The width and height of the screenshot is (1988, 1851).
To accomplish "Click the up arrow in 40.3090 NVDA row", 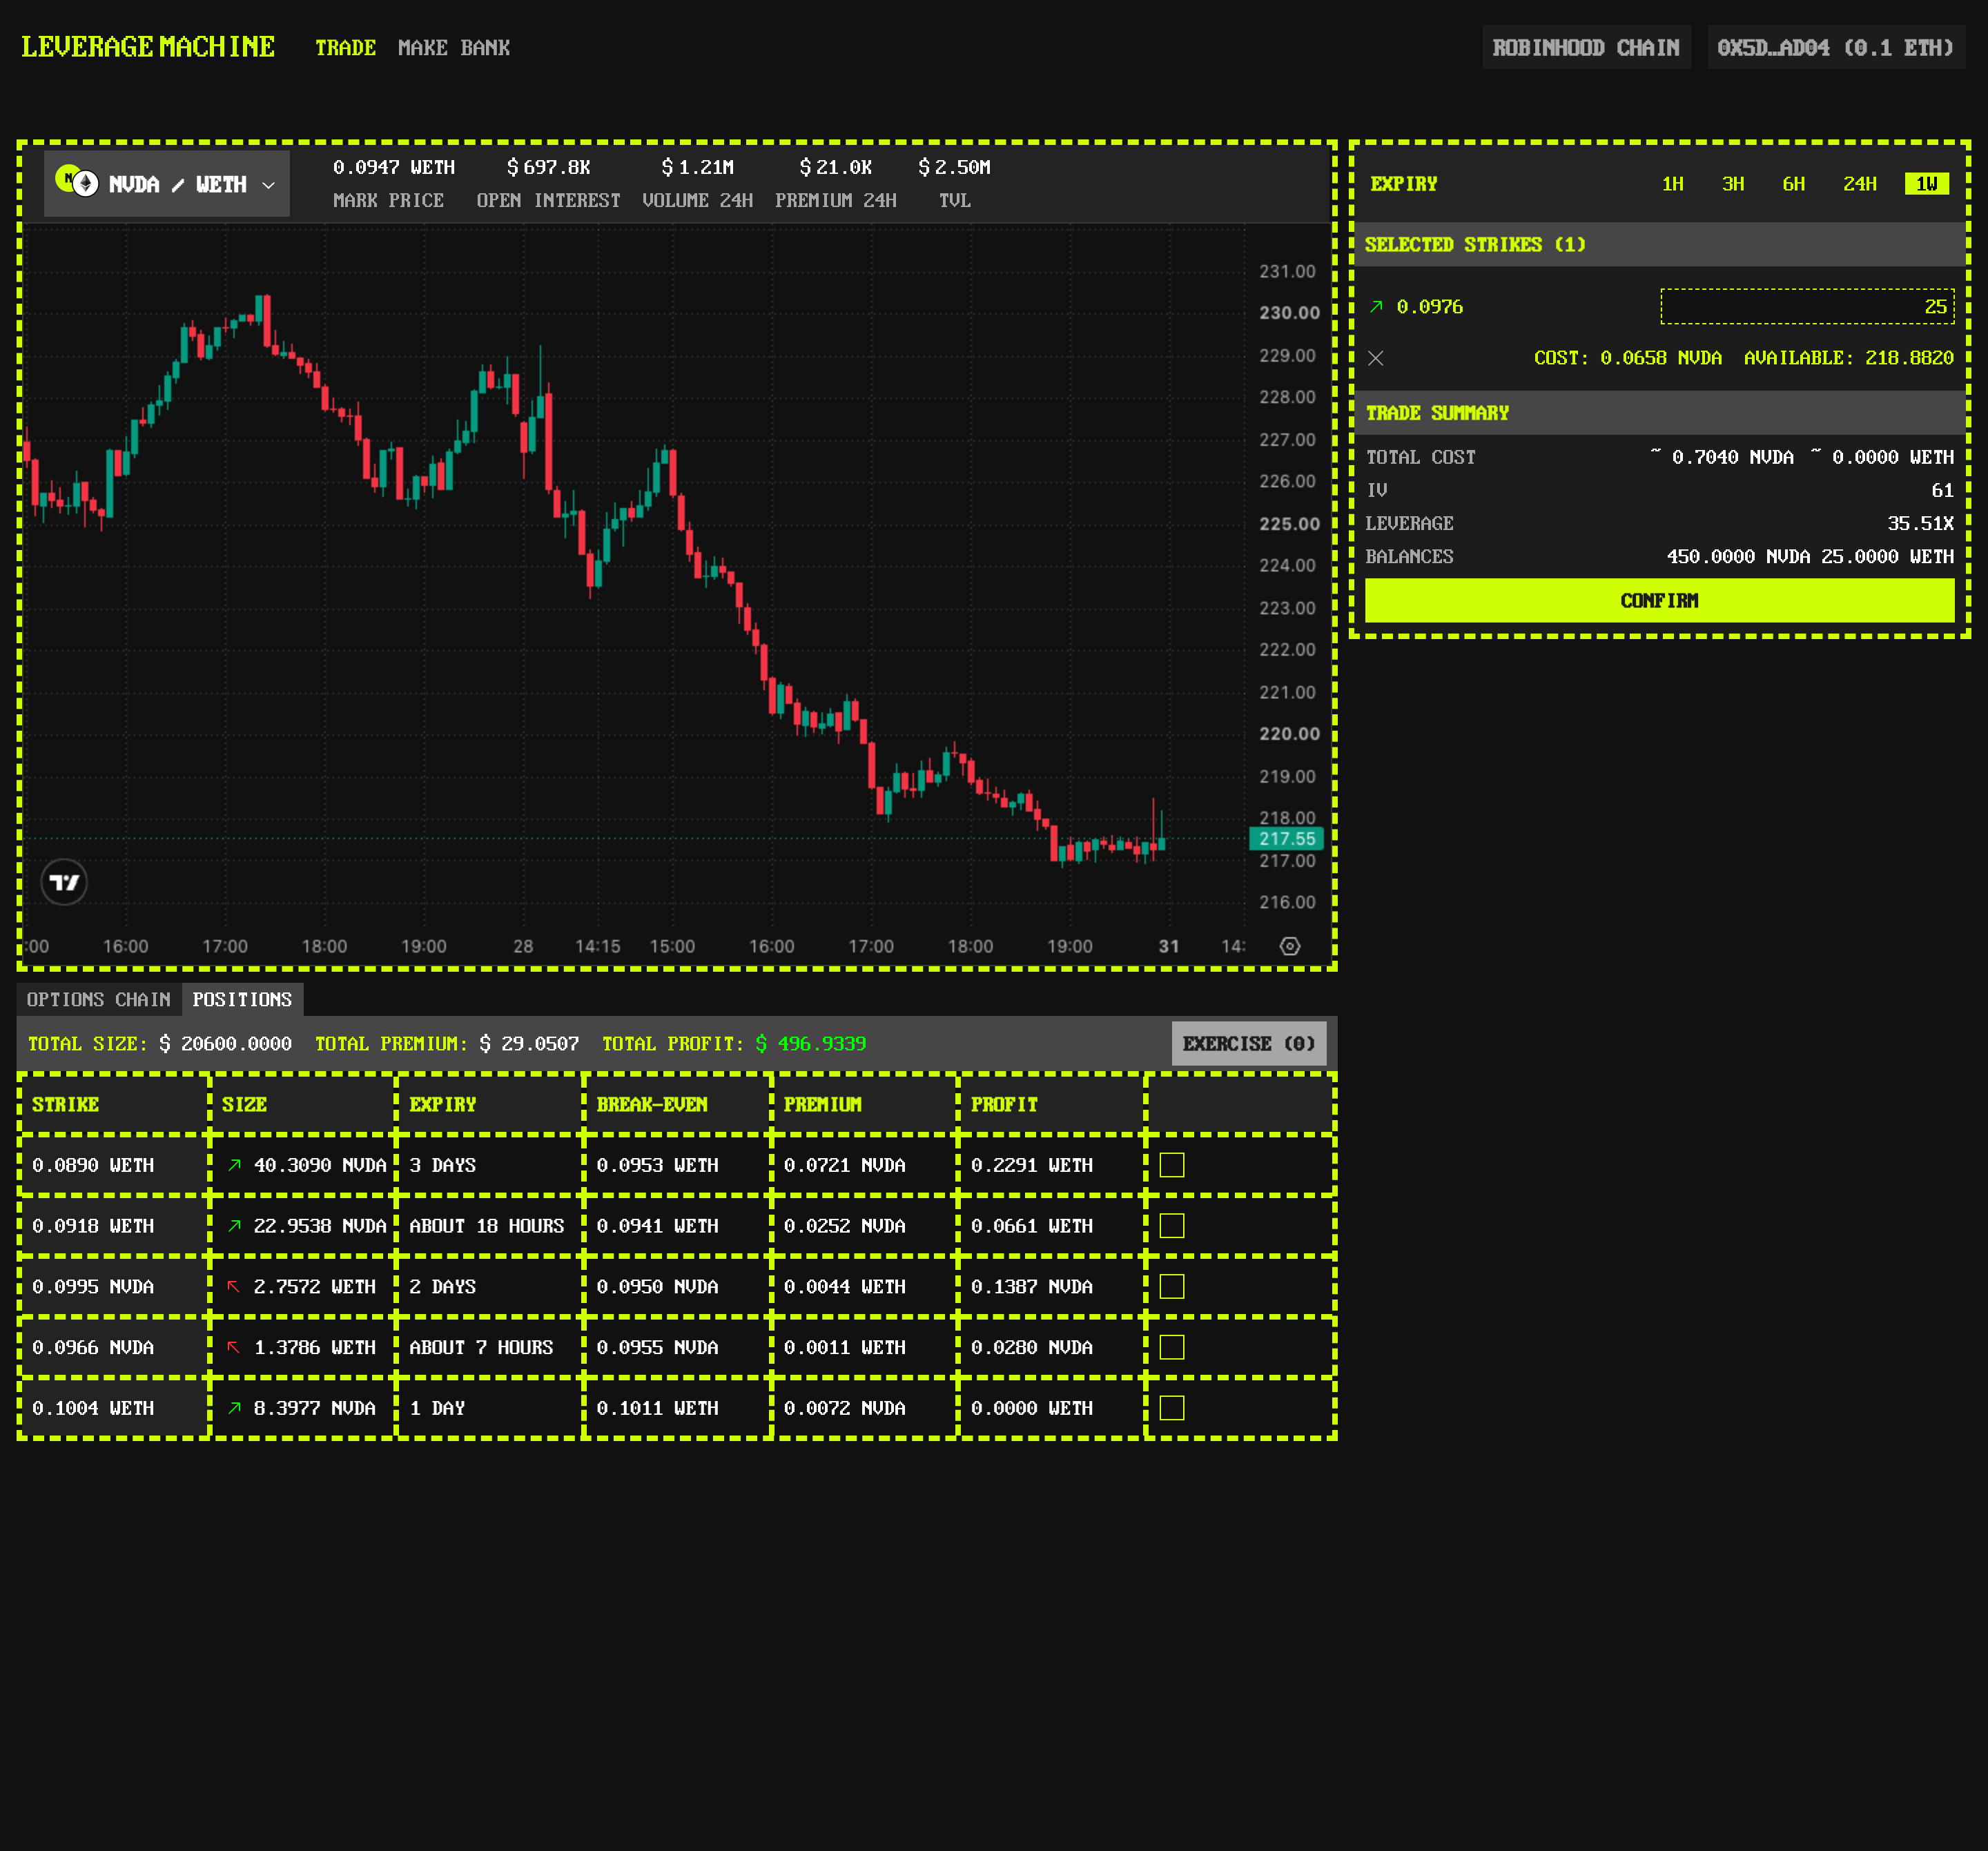I will tap(234, 1165).
